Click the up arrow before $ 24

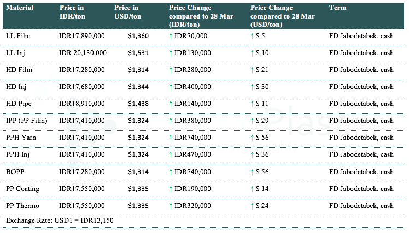(252, 206)
